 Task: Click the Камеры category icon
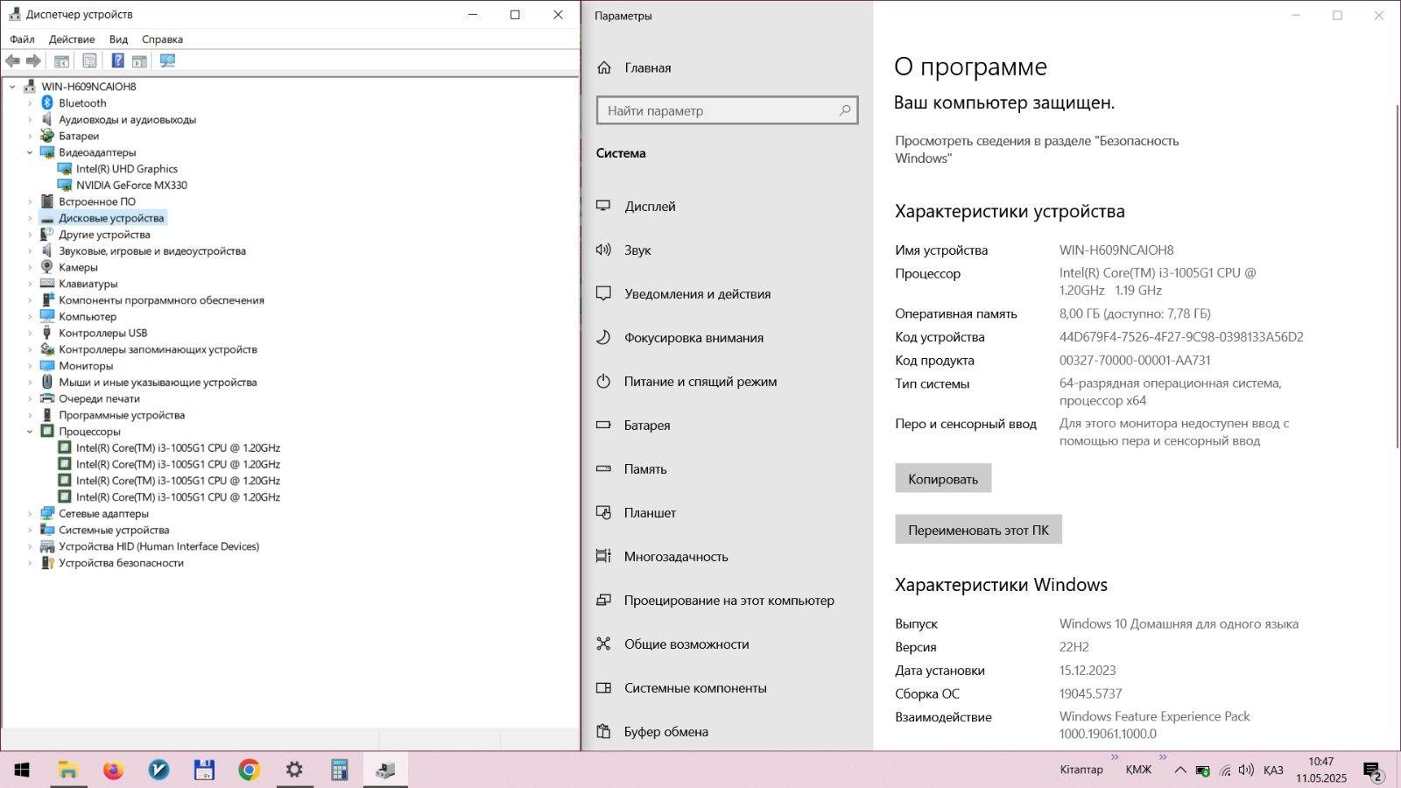point(47,267)
